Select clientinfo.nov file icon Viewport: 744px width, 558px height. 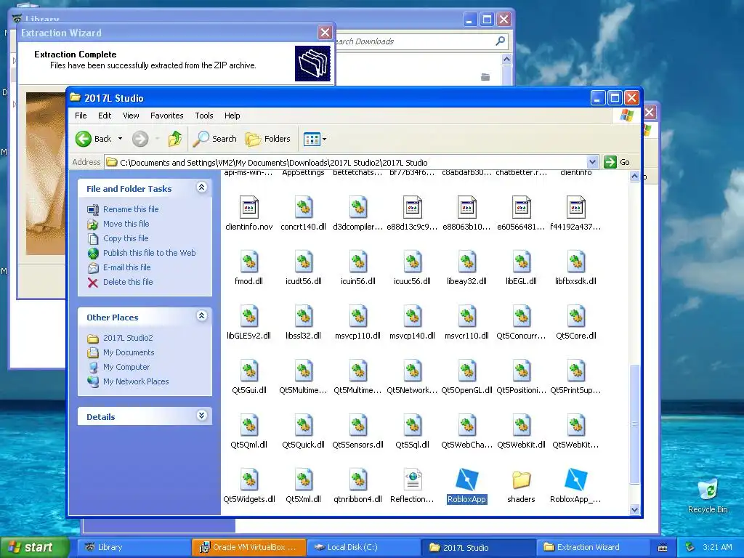tap(249, 207)
